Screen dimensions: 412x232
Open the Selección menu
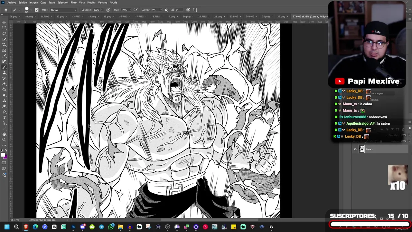coord(62,3)
